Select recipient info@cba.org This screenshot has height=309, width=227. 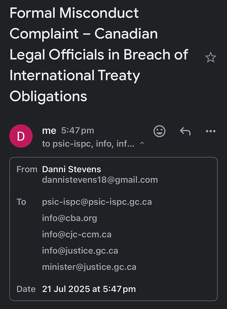[x=69, y=218]
